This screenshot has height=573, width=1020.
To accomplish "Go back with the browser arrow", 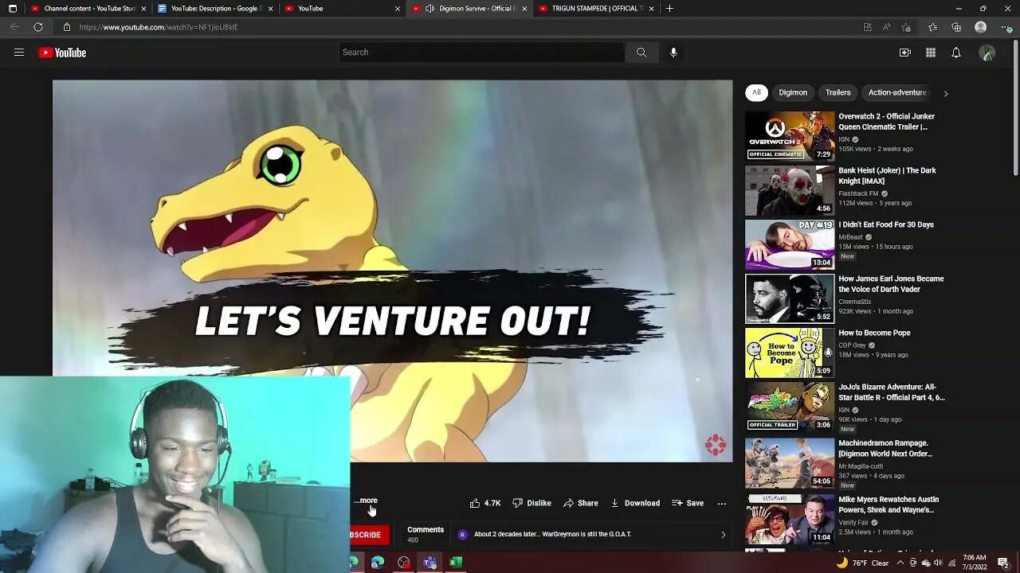I will point(15,27).
